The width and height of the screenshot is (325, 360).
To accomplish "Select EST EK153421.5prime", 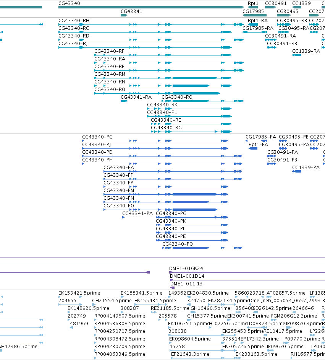I will click(79, 293).
